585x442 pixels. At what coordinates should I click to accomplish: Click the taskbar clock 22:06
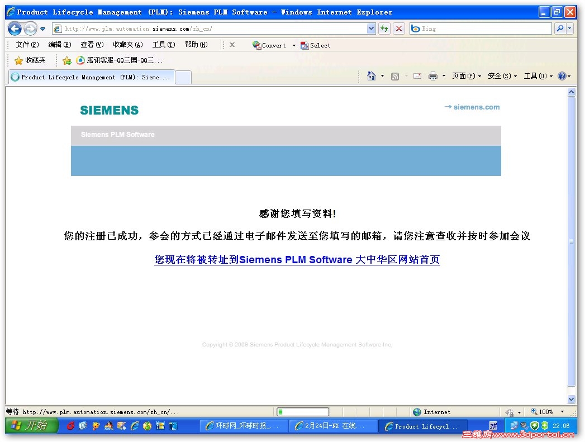[561, 426]
